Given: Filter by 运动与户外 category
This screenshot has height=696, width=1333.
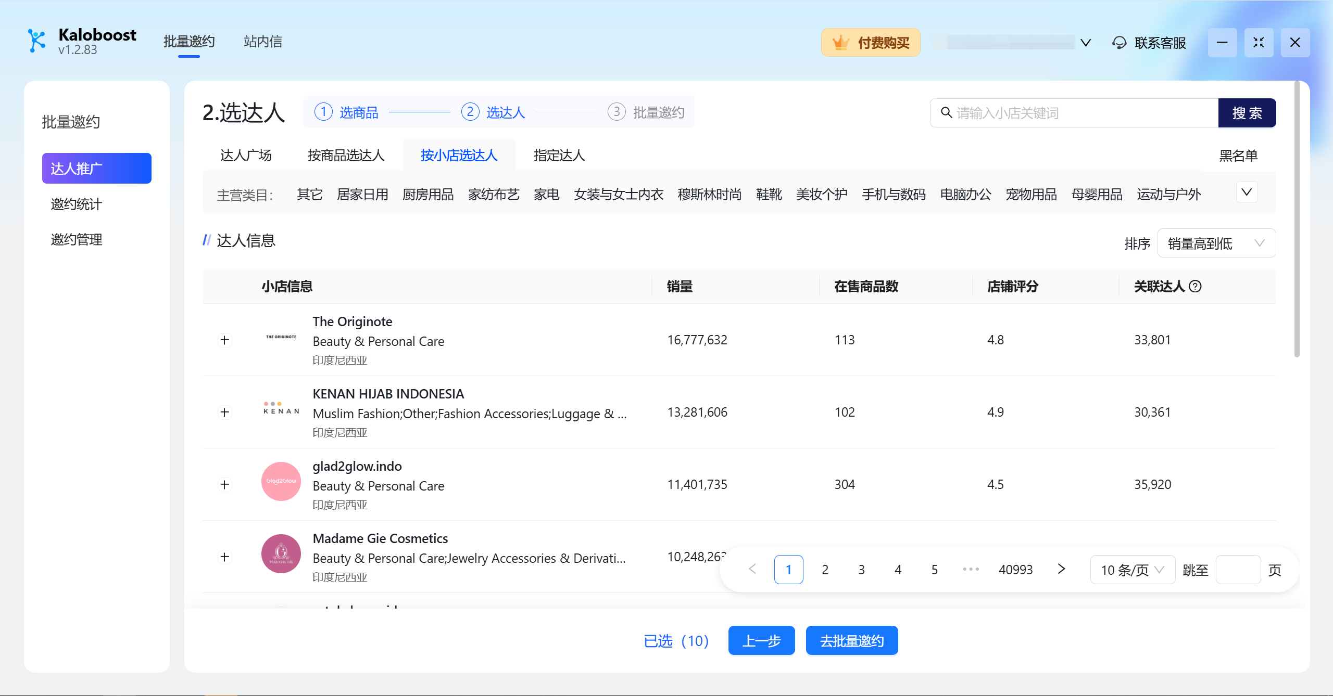Looking at the screenshot, I should coord(1168,195).
